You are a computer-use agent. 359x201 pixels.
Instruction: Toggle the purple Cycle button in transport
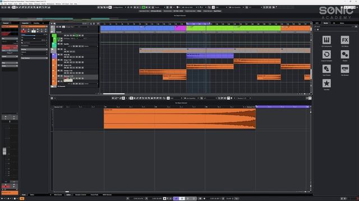(176, 199)
